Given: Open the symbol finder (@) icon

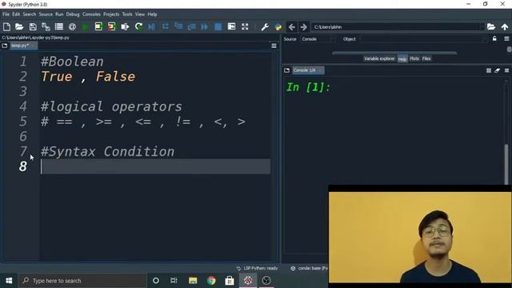Looking at the screenshot, I should [73, 26].
